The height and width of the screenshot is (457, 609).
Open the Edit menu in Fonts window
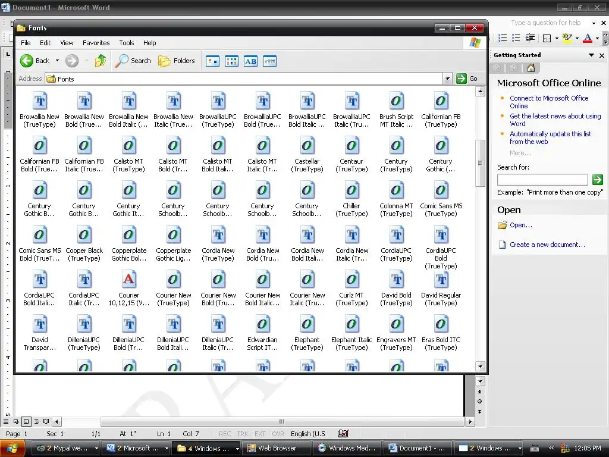(x=45, y=43)
